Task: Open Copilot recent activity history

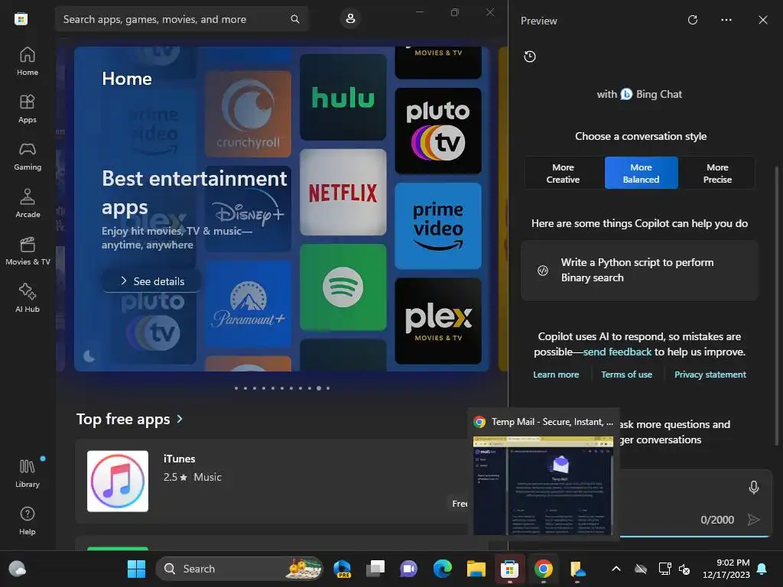Action: point(530,57)
